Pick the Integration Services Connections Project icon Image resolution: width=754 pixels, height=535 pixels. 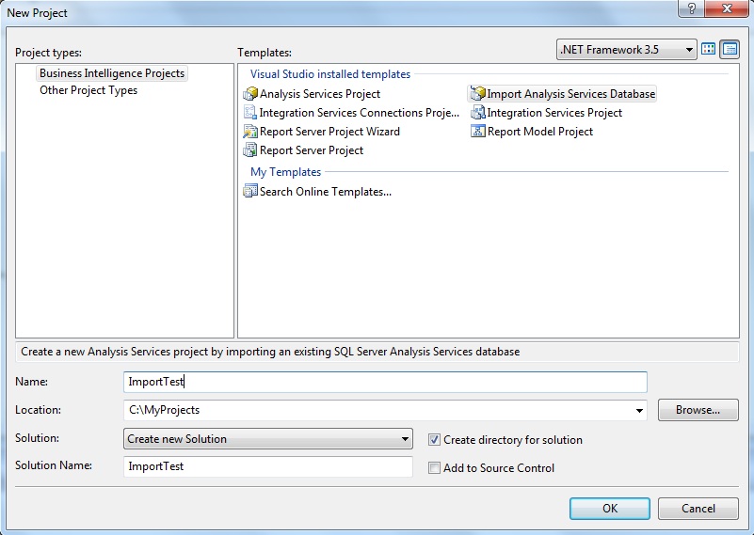pyautogui.click(x=250, y=113)
